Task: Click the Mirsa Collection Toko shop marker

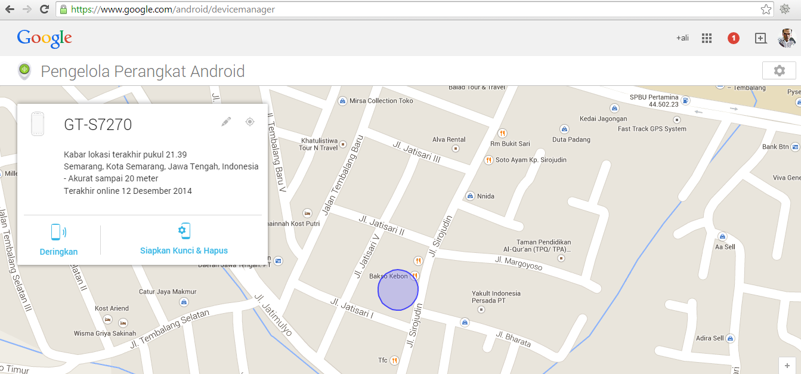Action: point(342,101)
